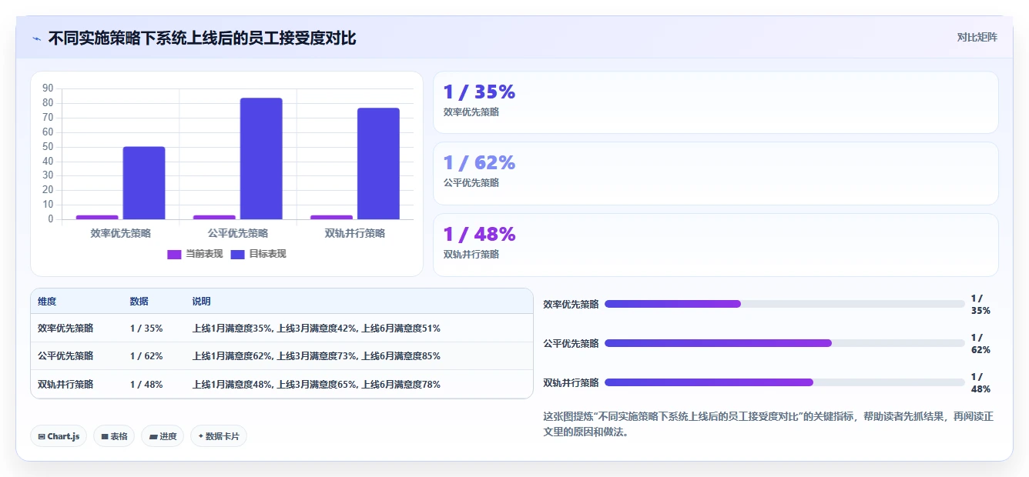This screenshot has width=1029, height=477.
Task: Click the Chart.js chip icon
Action: 42,436
